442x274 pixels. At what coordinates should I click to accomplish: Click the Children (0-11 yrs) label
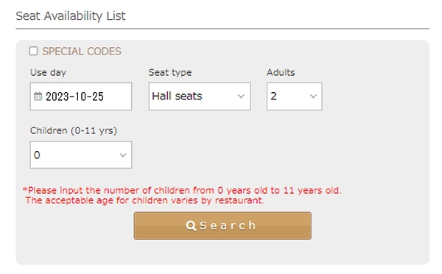pyautogui.click(x=74, y=131)
